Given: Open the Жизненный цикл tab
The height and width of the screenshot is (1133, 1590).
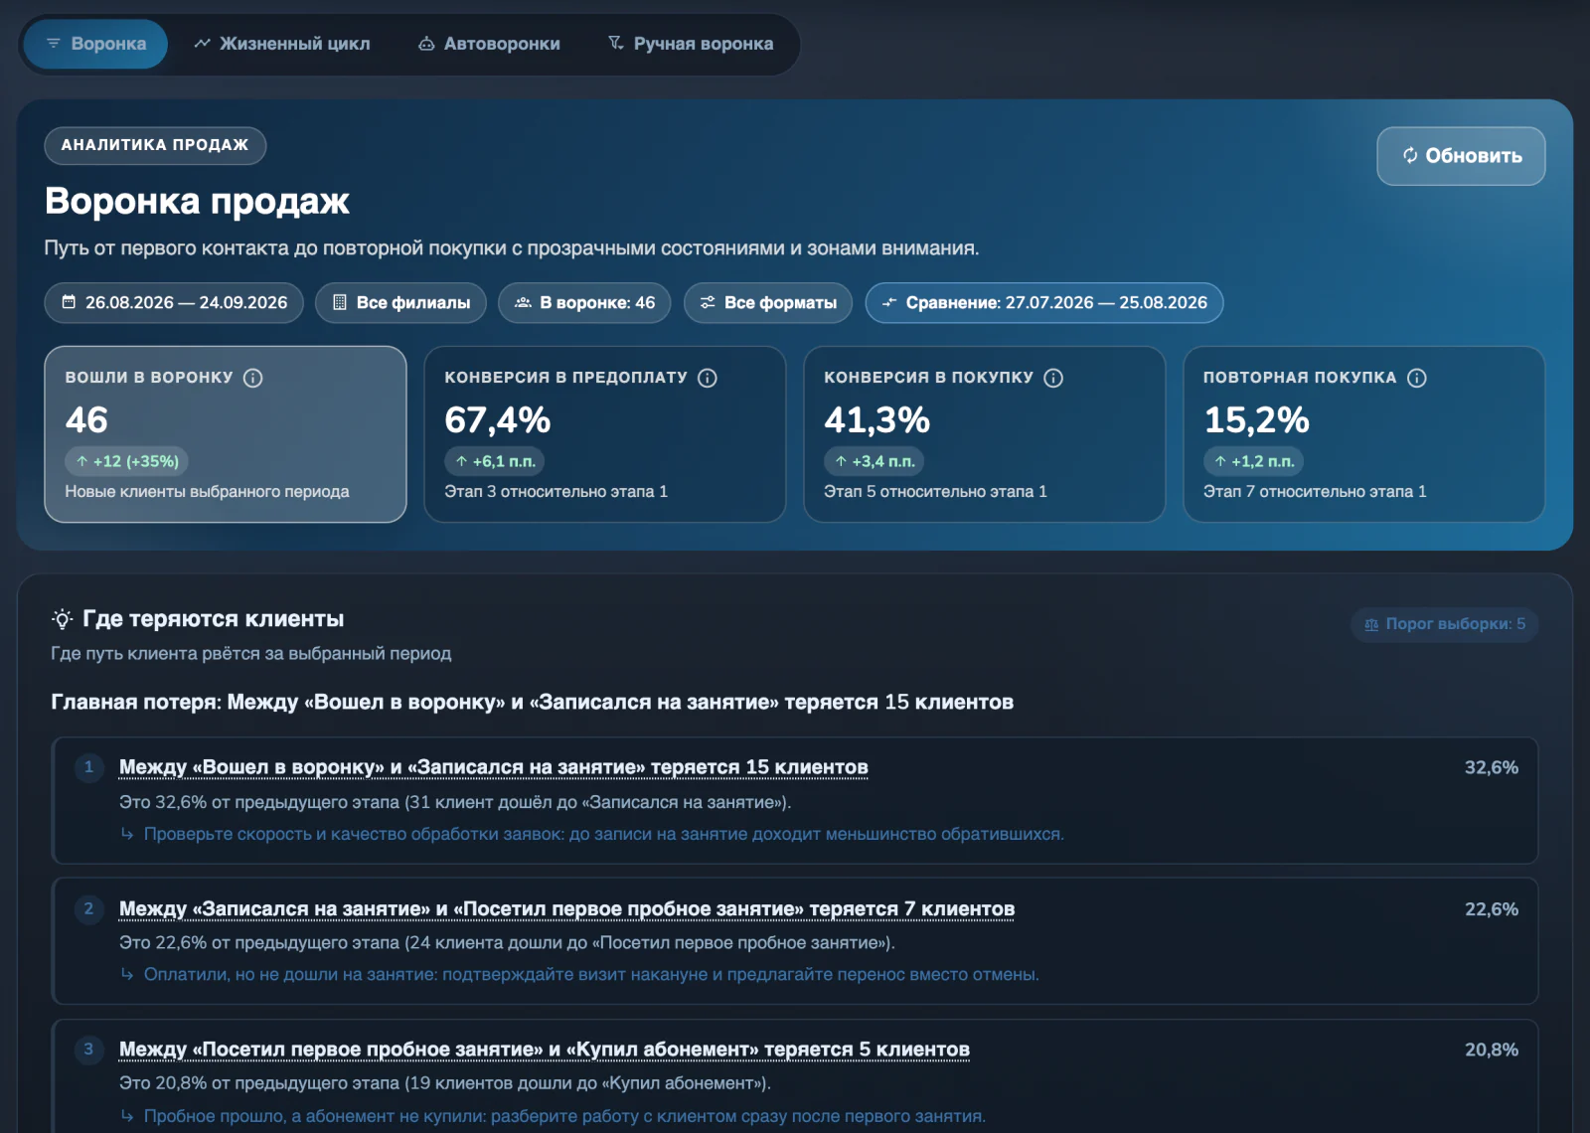Looking at the screenshot, I should click(282, 44).
